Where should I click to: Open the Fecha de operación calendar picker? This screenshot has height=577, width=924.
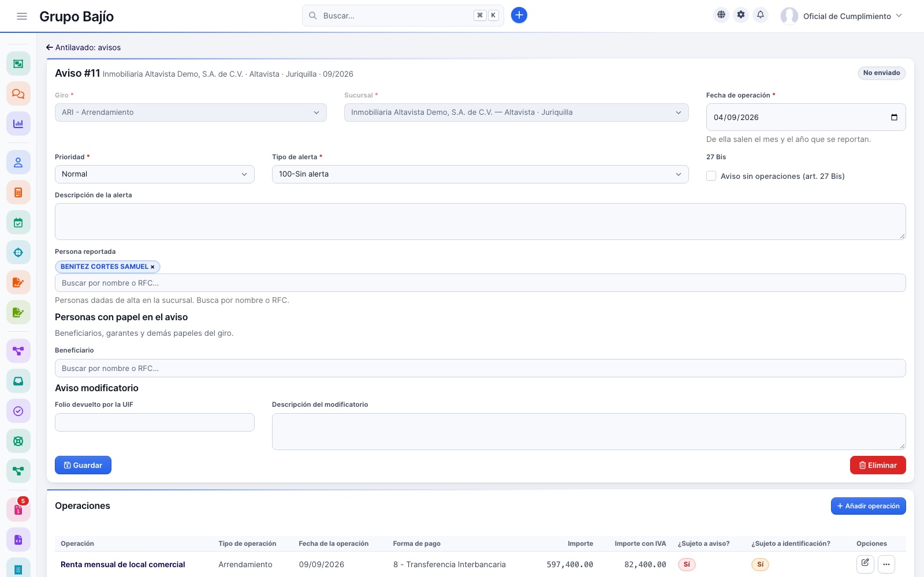(x=894, y=117)
